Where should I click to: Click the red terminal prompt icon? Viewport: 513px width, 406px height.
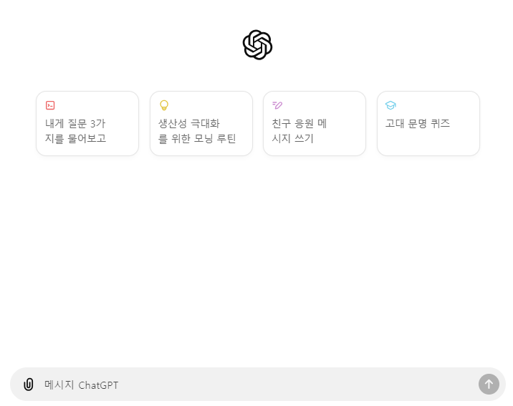click(50, 105)
